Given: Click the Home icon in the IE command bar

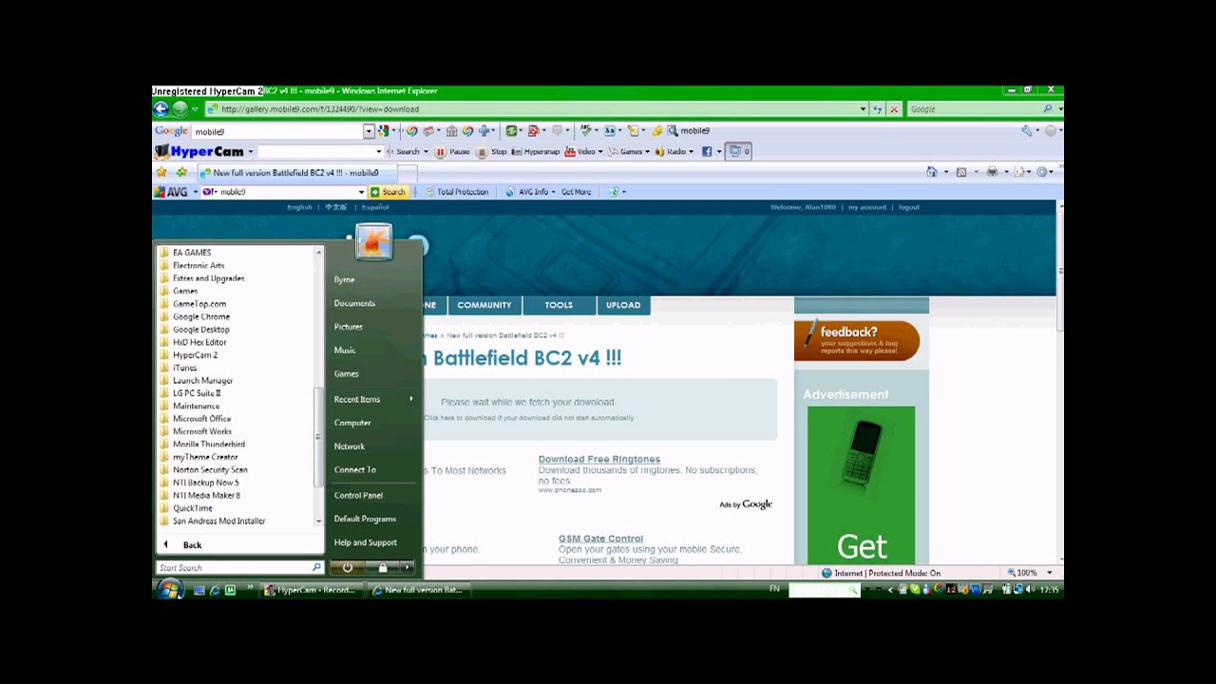Looking at the screenshot, I should click(931, 172).
